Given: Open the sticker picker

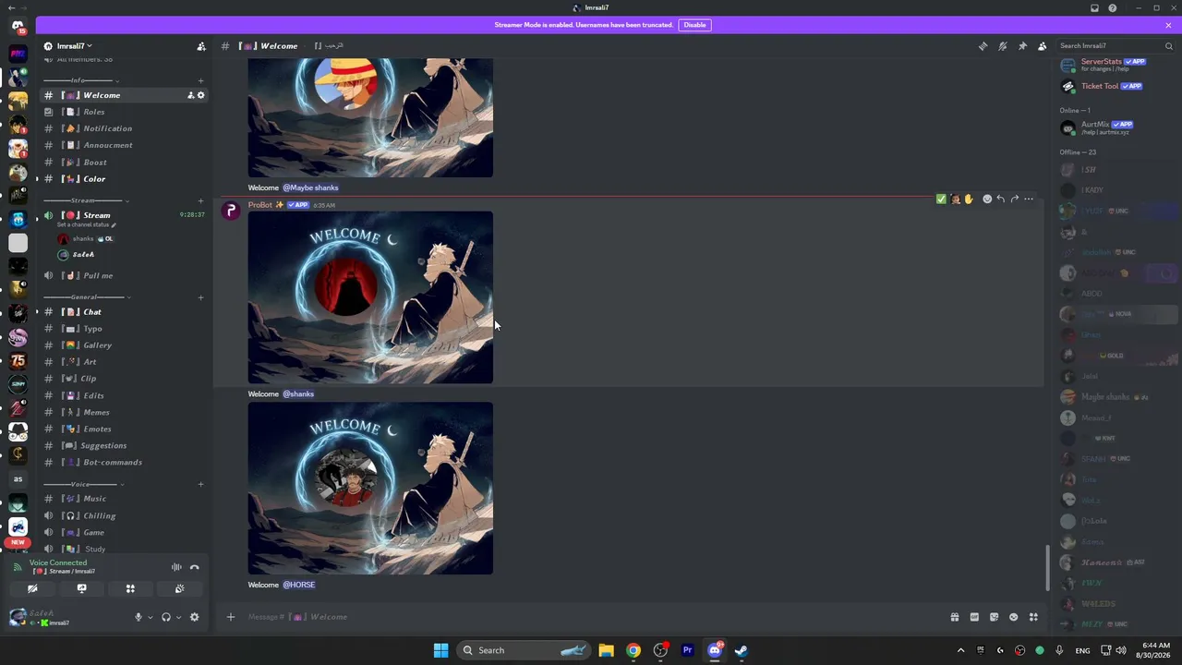Looking at the screenshot, I should [994, 617].
